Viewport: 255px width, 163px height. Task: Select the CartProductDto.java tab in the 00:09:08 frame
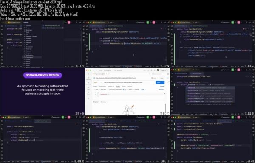pyautogui.click(x=42, y=121)
